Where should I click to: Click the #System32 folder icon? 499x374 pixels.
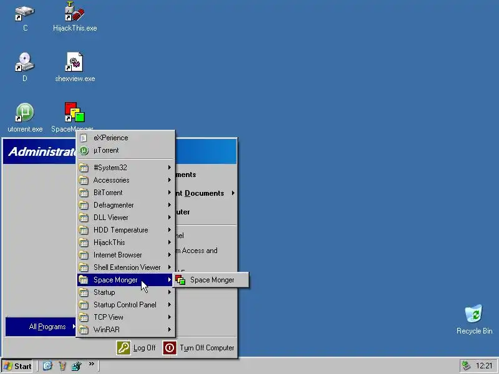click(84, 168)
